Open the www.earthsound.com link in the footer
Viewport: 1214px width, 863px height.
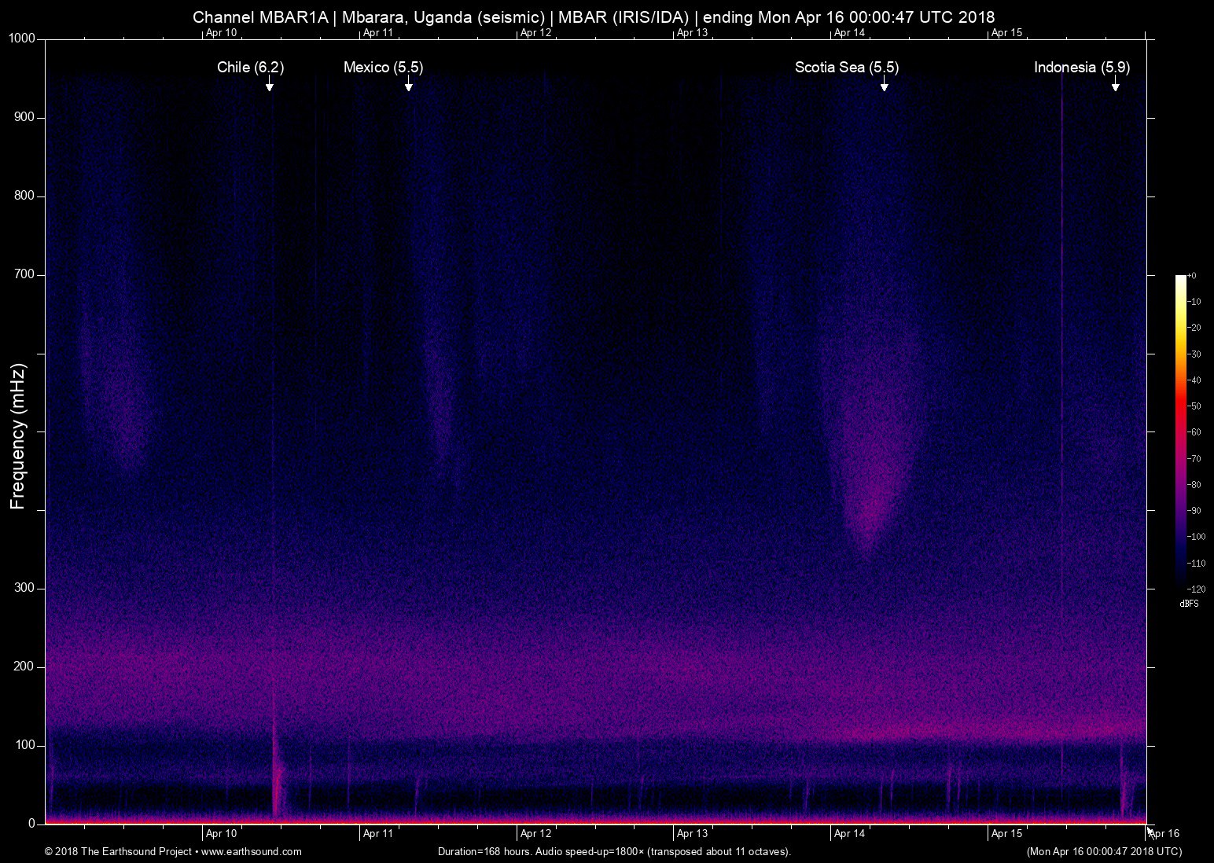coord(251,851)
